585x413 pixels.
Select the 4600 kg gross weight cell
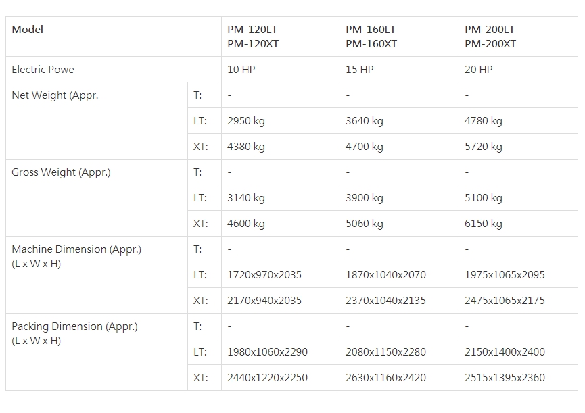(x=281, y=224)
